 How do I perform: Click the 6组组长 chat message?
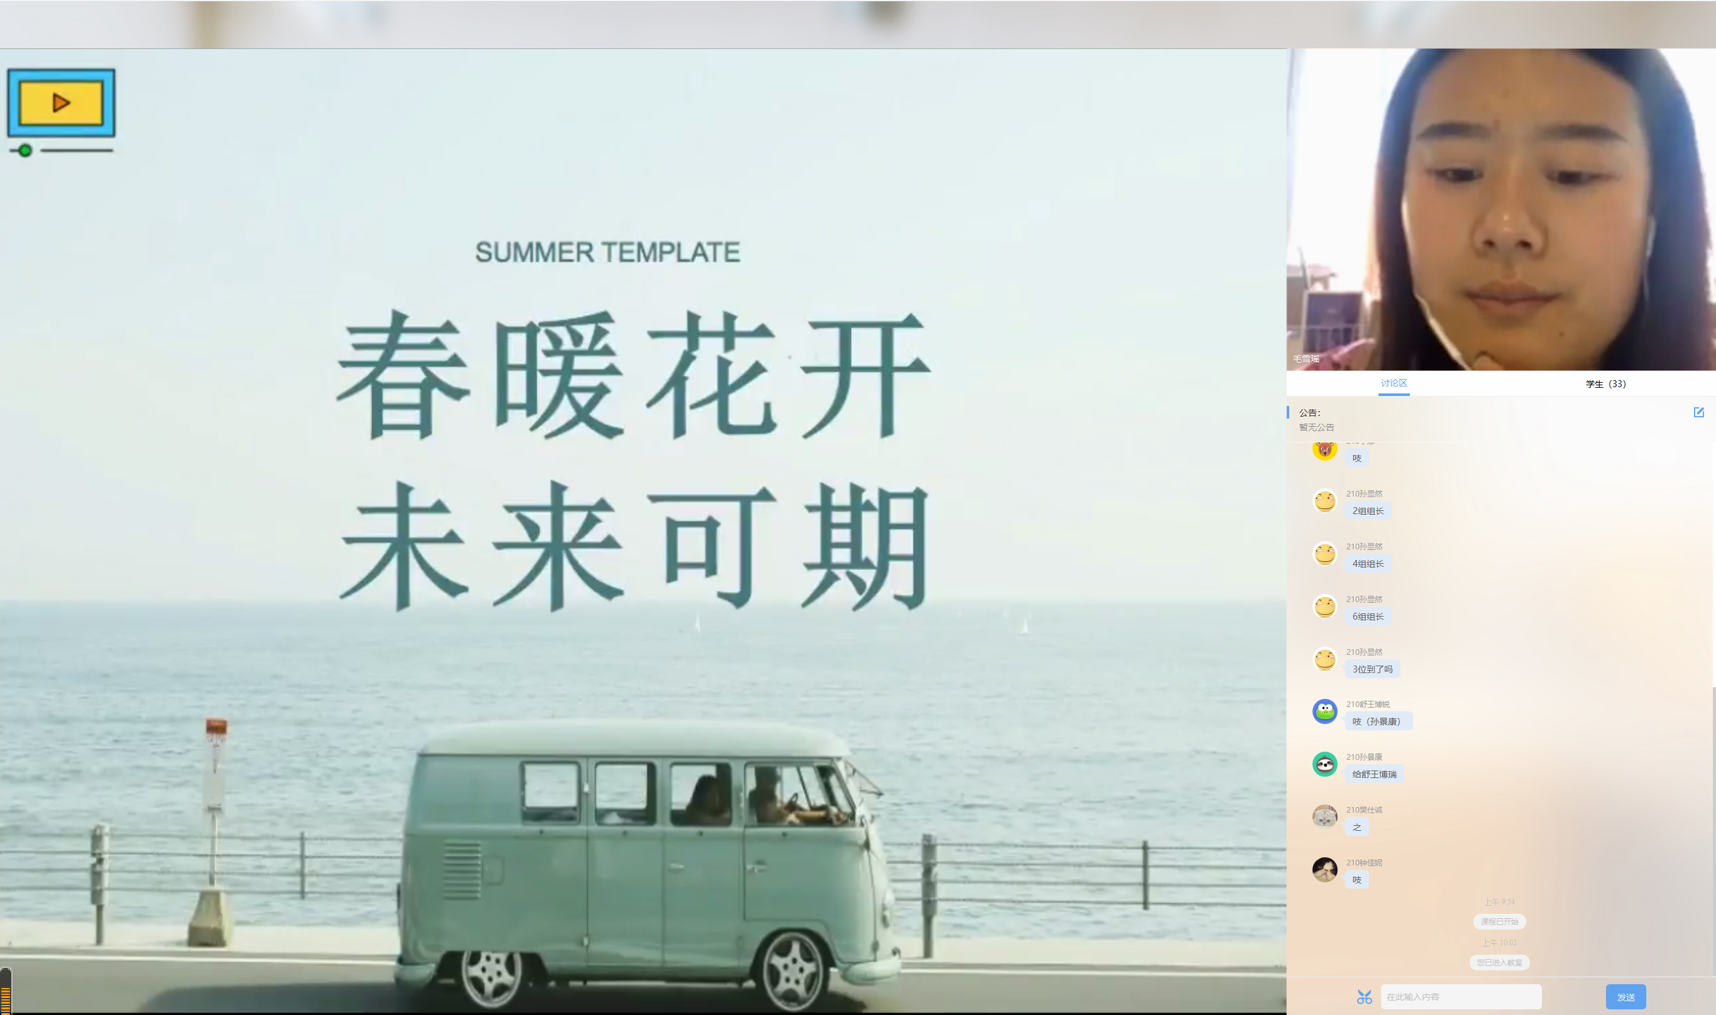click(1368, 617)
